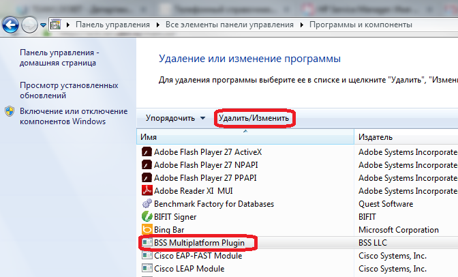
Task: Click publisher BIFIT cell
Action: [367, 217]
